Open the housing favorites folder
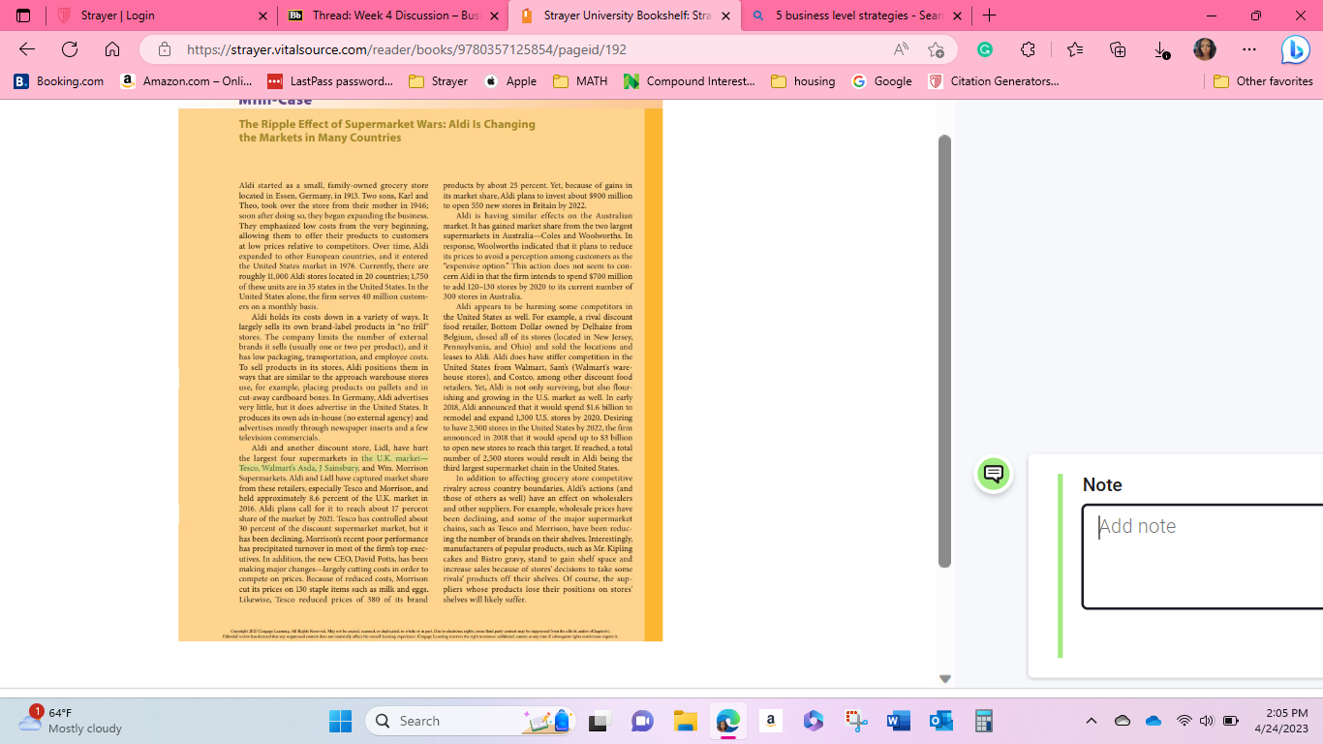 pos(804,81)
